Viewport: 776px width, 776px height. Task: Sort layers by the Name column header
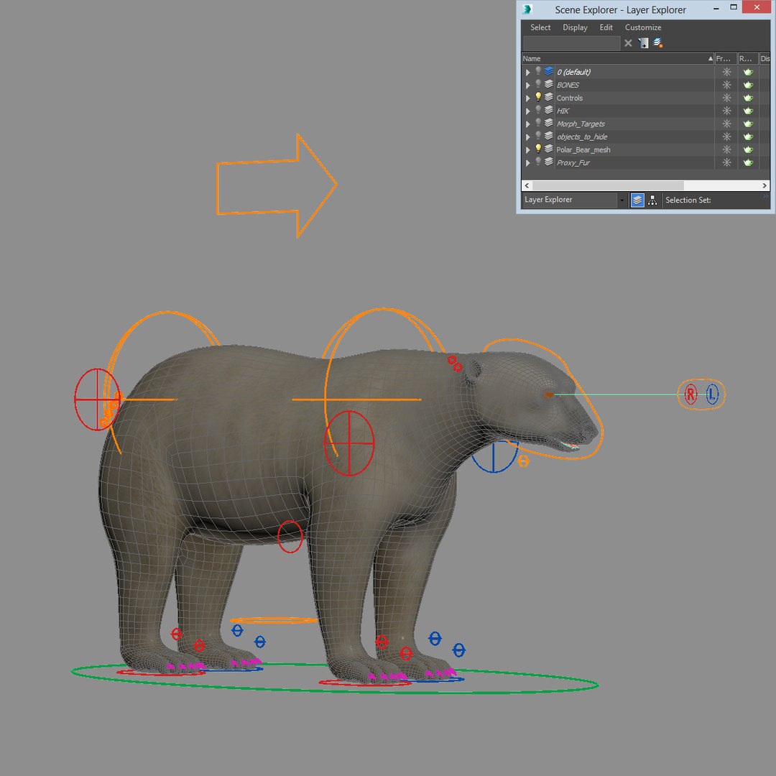tap(618, 58)
